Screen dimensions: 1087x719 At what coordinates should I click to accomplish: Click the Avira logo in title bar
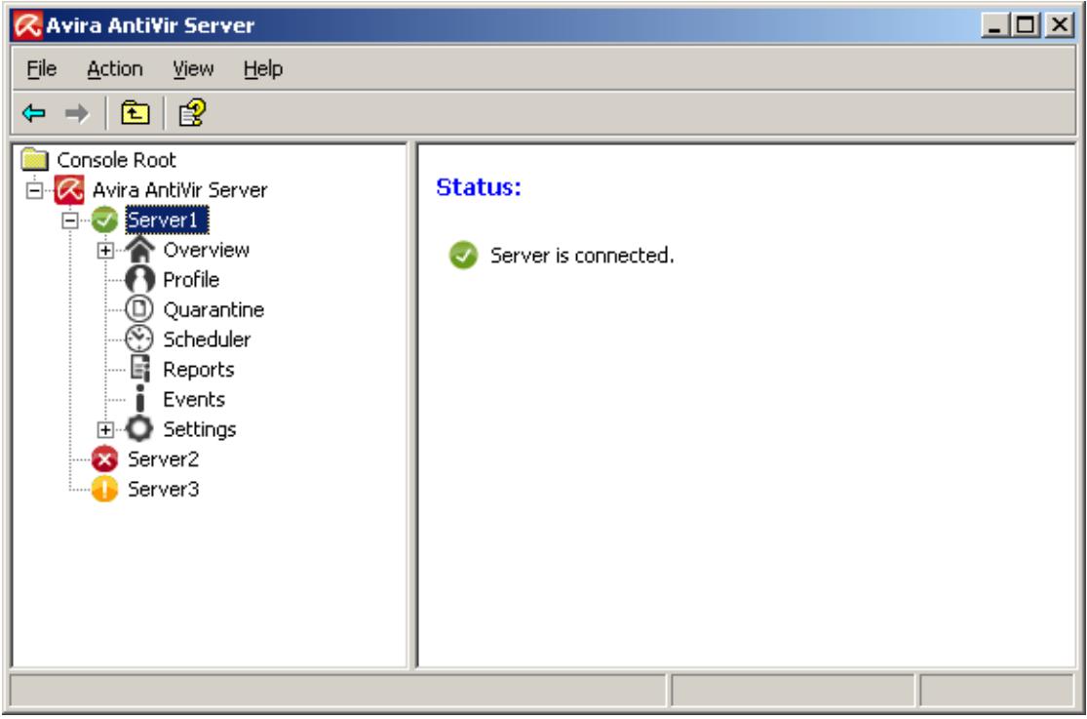(x=28, y=26)
